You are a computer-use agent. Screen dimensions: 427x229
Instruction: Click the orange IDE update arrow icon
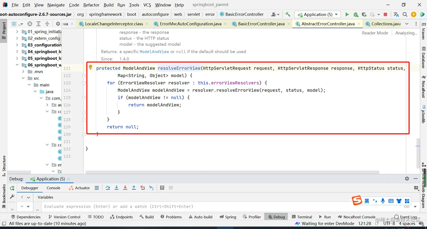(413, 14)
